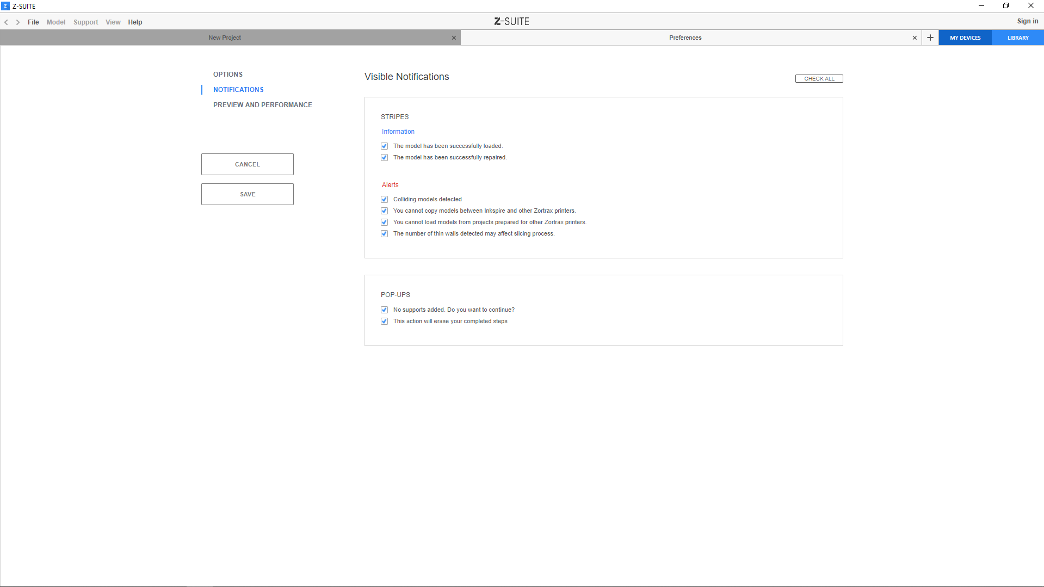Image resolution: width=1044 pixels, height=587 pixels.
Task: Add a new tab with plus icon
Action: (930, 38)
